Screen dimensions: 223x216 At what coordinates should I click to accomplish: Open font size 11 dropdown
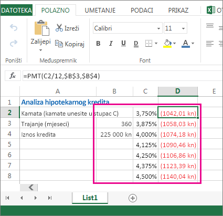pyautogui.click(x=183, y=28)
